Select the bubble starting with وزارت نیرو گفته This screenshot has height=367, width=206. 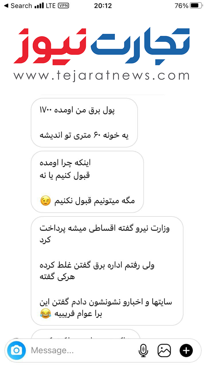point(107,271)
